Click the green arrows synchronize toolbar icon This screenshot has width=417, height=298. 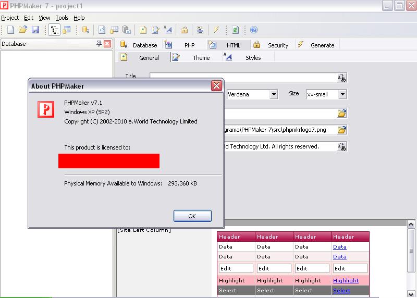click(236, 30)
